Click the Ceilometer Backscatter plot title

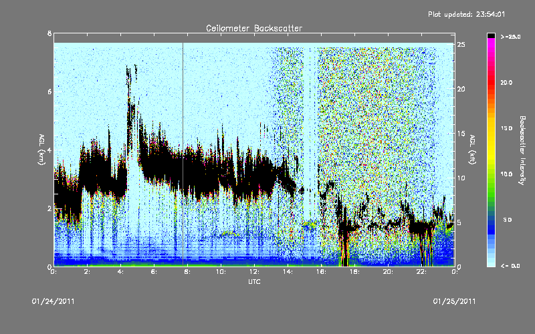254,28
